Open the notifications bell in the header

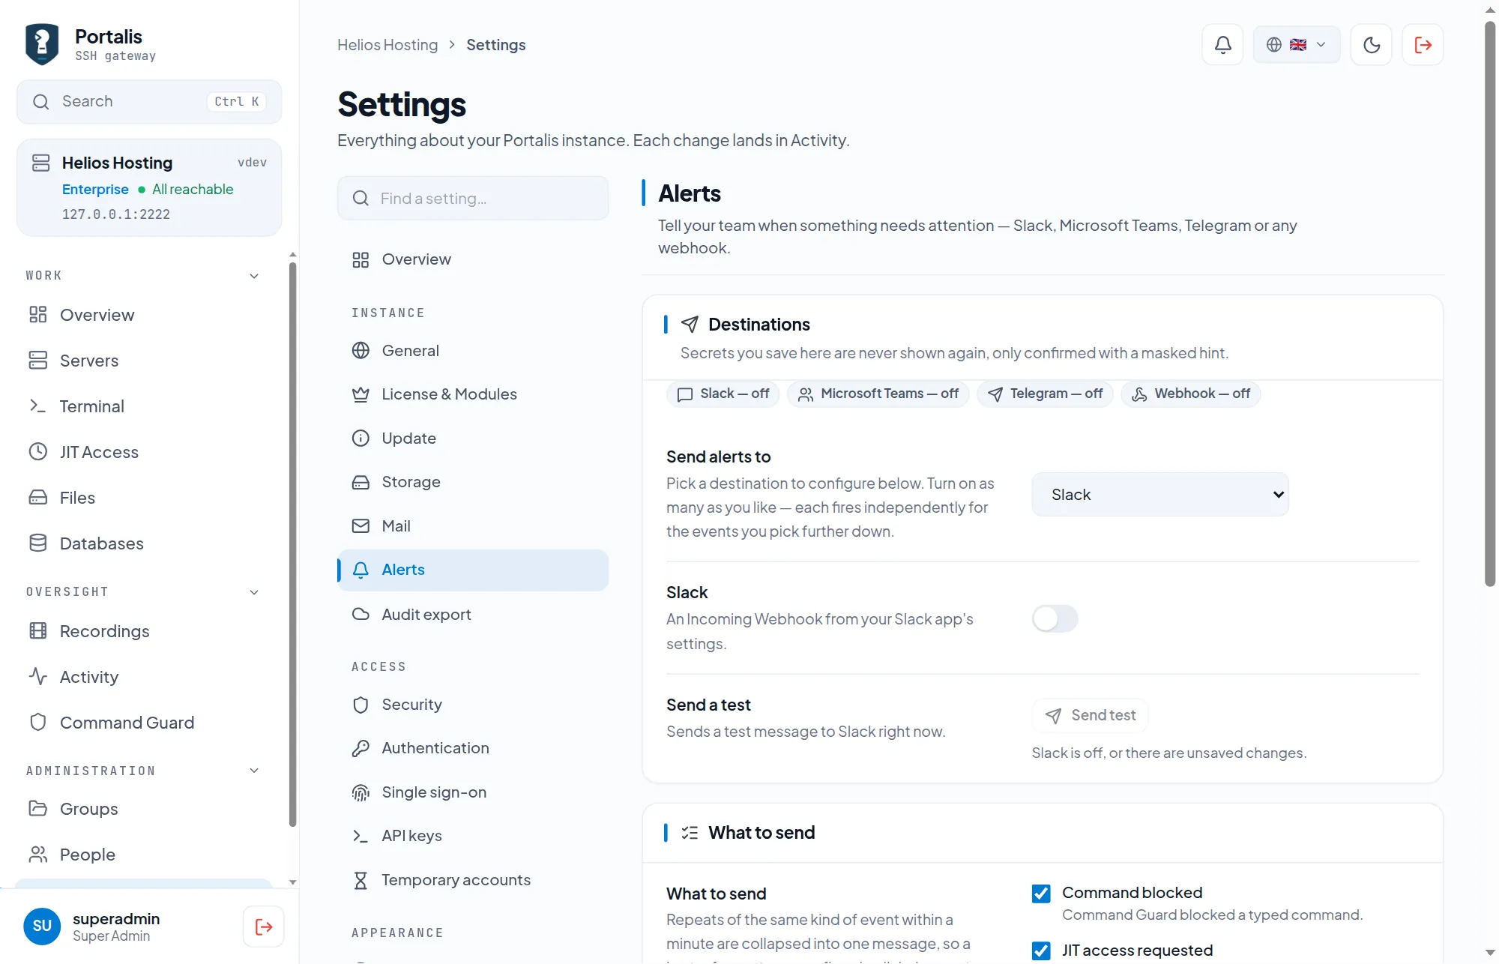1222,45
